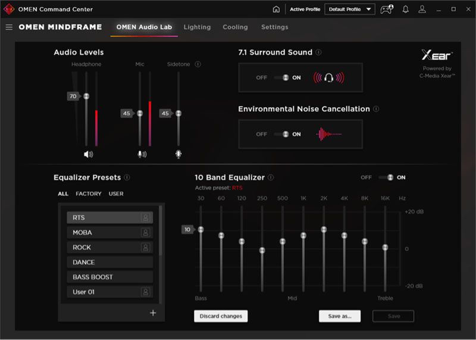Filter presets by FACTORY
Screen dimensions: 476x340
[x=89, y=194]
